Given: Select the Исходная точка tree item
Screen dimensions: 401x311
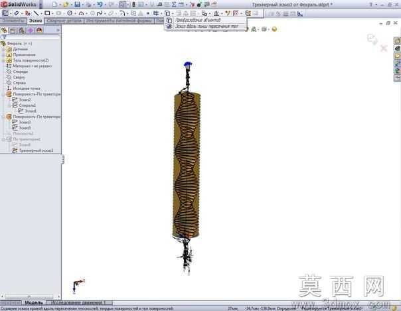Looking at the screenshot, I should 27,88.
